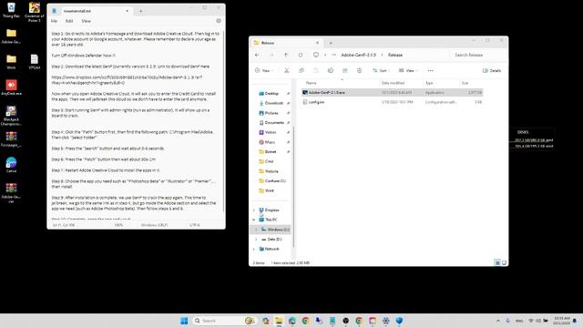Open the See more ellipsis in Explorer toolbar
Viewport: 583px width, 328px height.
430,70
